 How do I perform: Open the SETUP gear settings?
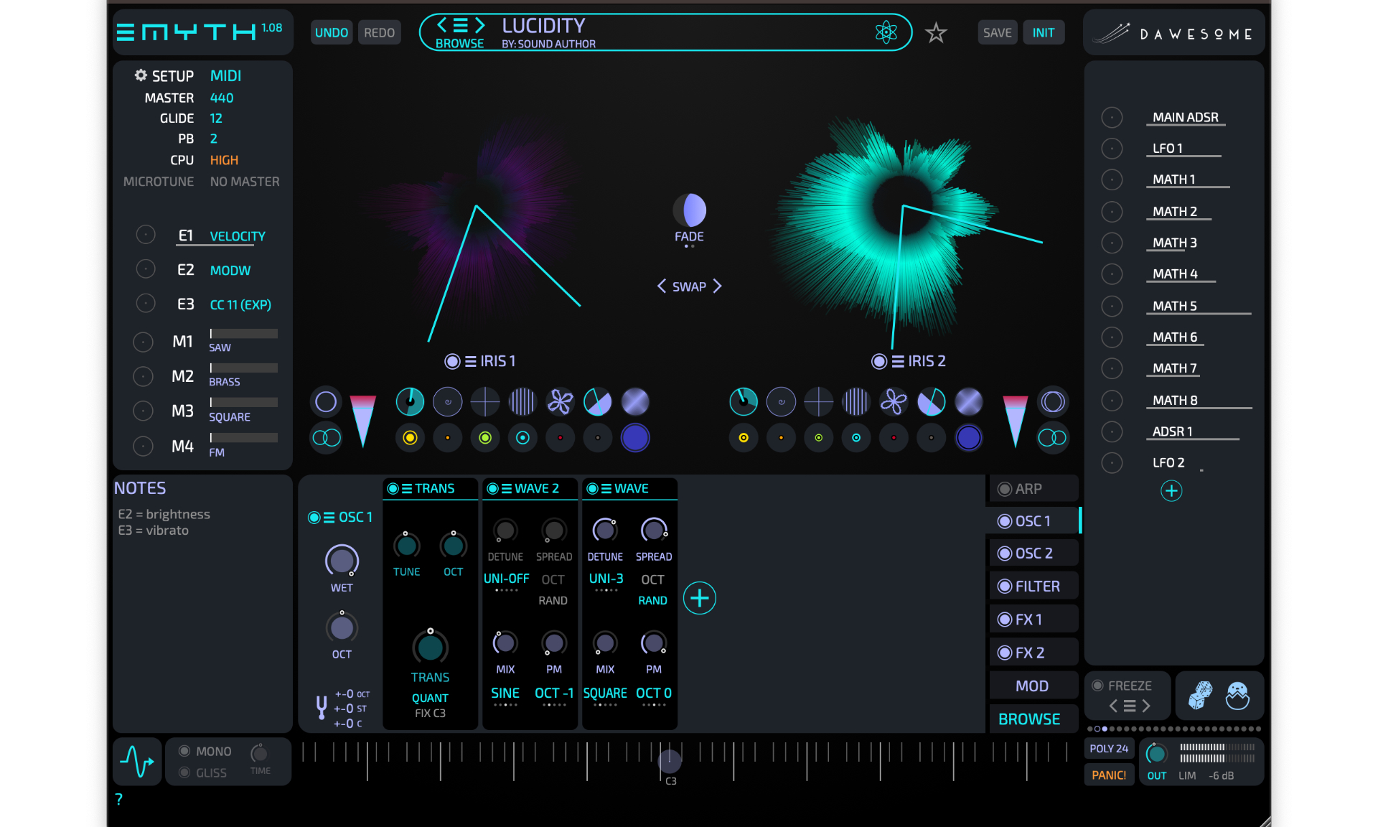coord(140,75)
